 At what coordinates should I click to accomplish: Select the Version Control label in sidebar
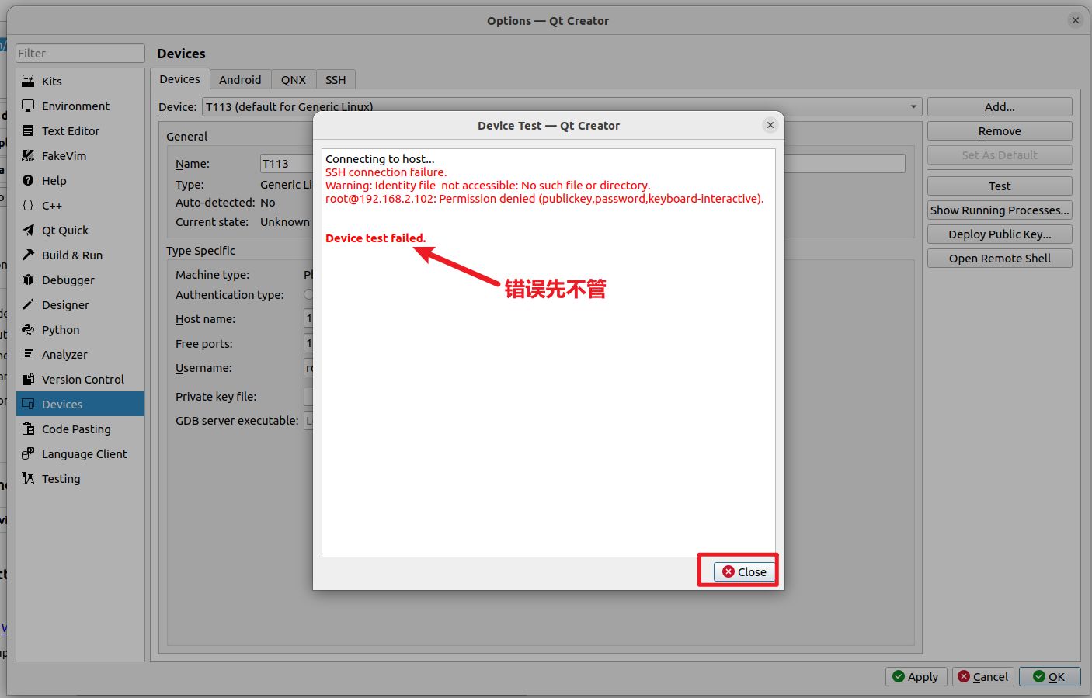83,379
